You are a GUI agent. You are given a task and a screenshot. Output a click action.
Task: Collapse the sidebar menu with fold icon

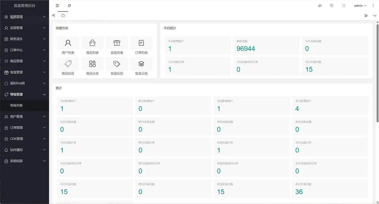(x=57, y=6)
